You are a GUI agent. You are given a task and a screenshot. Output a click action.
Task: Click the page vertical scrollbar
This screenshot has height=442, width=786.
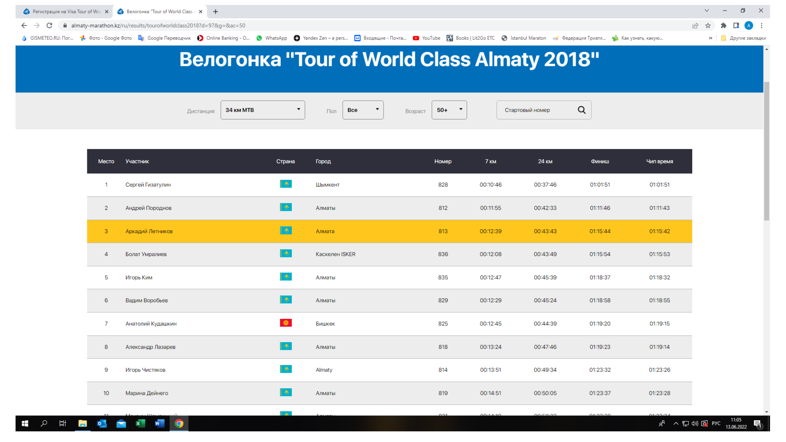(x=766, y=151)
